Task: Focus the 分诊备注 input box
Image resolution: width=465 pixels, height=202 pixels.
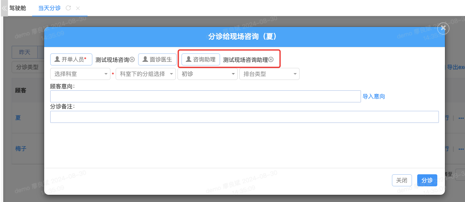Action: pyautogui.click(x=244, y=117)
